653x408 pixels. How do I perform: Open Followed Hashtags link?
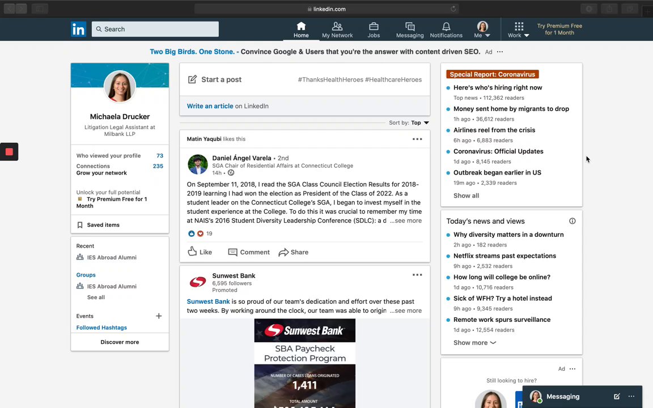101,328
